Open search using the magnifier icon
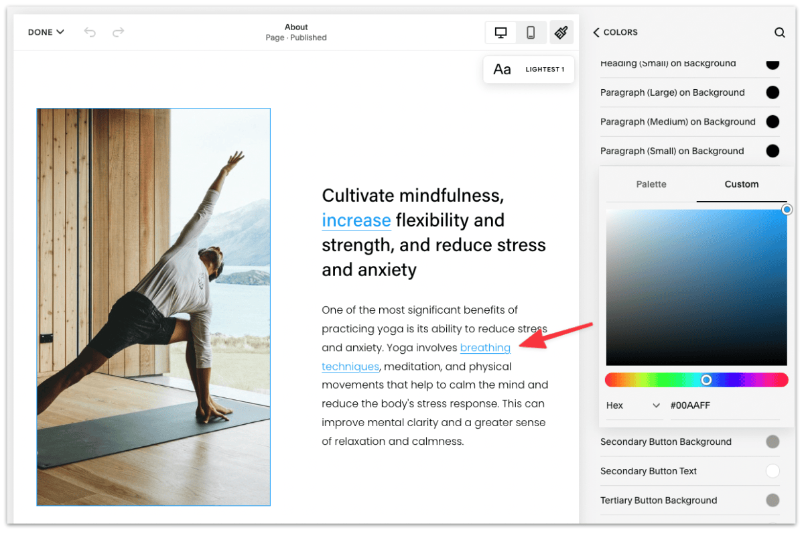The height and width of the screenshot is (534, 804). coord(780,31)
